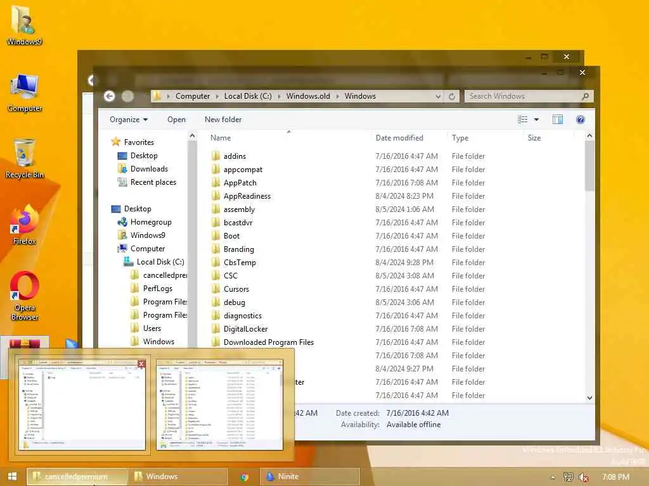This screenshot has width=649, height=486.
Task: Close the cancelledpremium preview thumbnail
Action: [141, 364]
